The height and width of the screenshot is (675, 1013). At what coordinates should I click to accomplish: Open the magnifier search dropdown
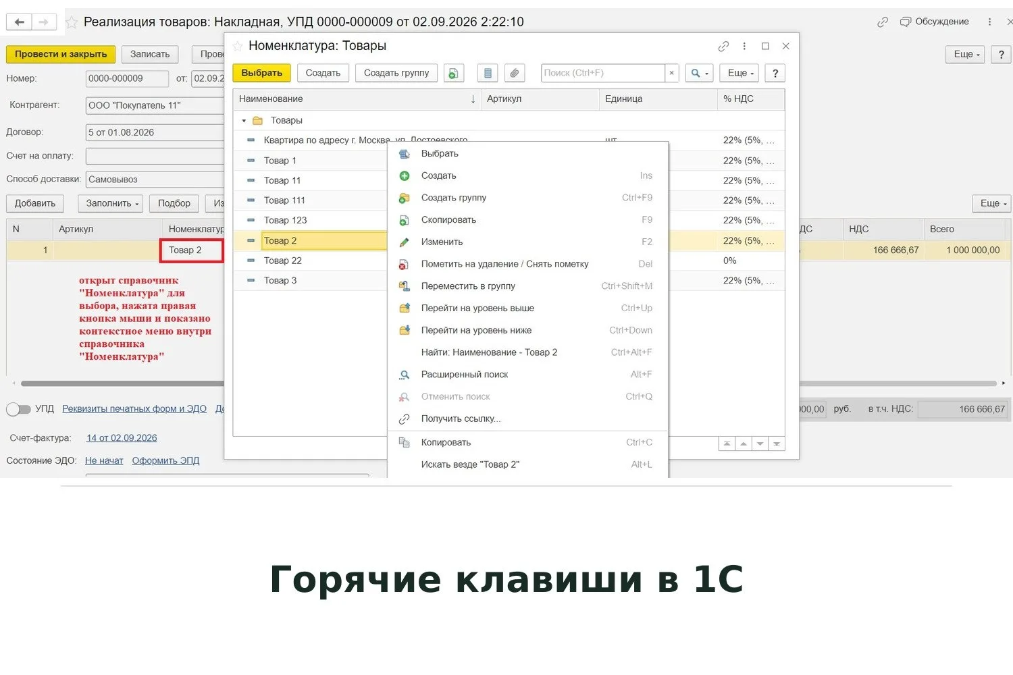coord(699,73)
